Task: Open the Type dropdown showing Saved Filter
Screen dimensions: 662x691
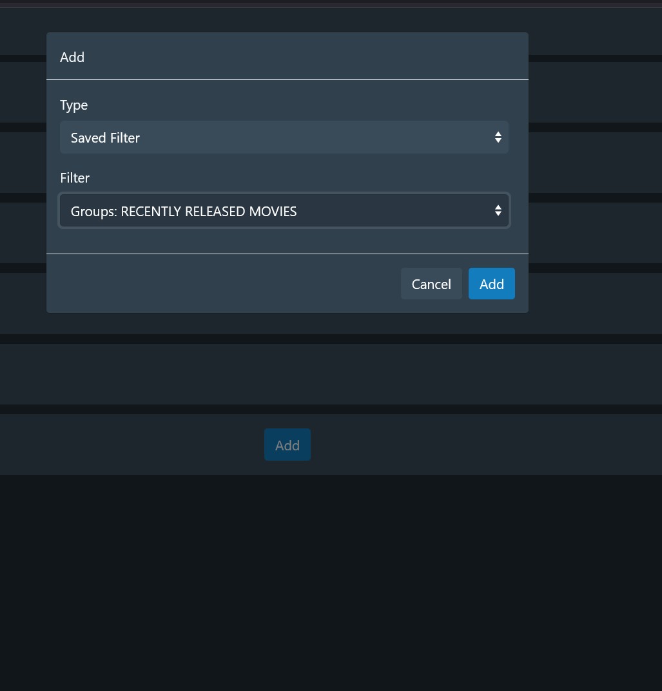Action: click(x=284, y=137)
